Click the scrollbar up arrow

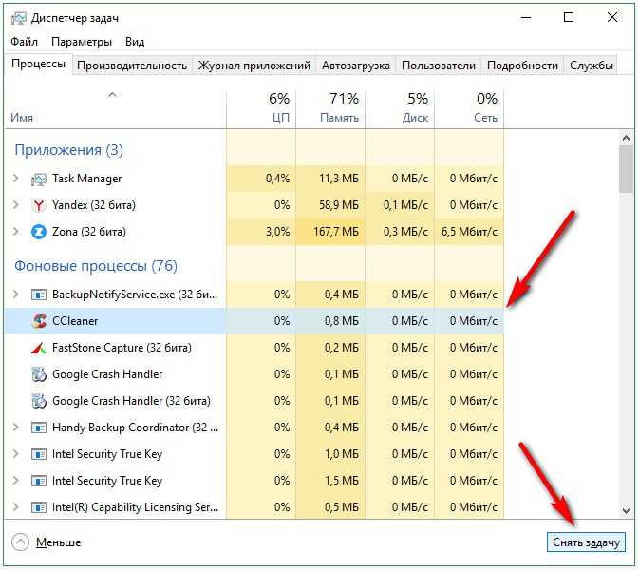tap(627, 138)
